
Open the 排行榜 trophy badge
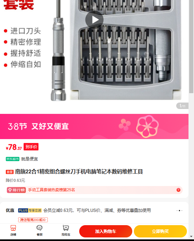click(16, 190)
